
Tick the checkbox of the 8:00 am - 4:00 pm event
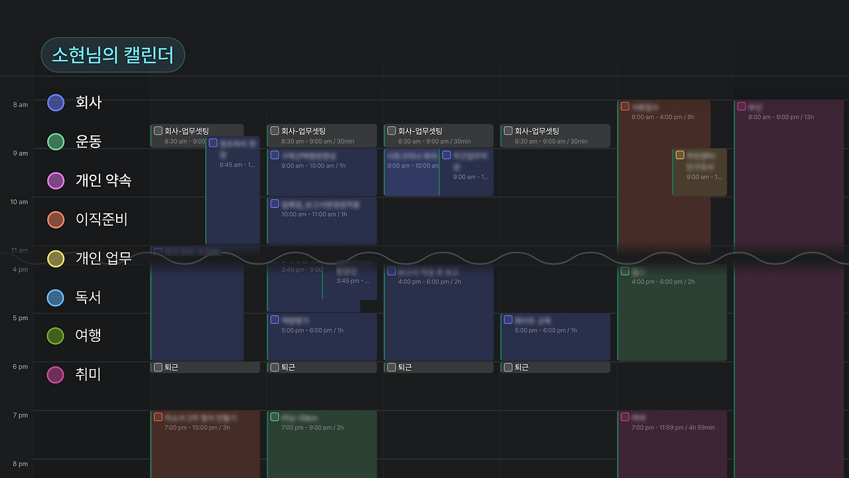[625, 106]
